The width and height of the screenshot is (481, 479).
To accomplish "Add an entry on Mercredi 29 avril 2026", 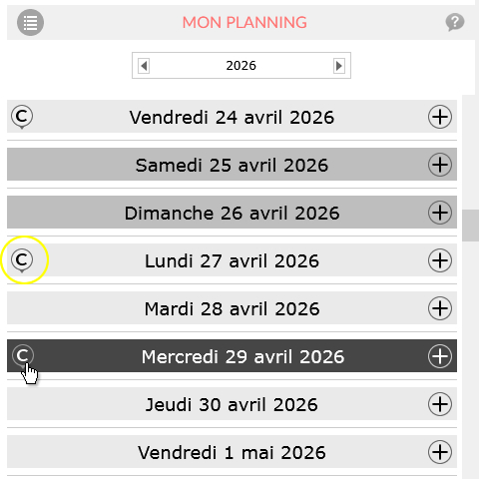I will 440,356.
